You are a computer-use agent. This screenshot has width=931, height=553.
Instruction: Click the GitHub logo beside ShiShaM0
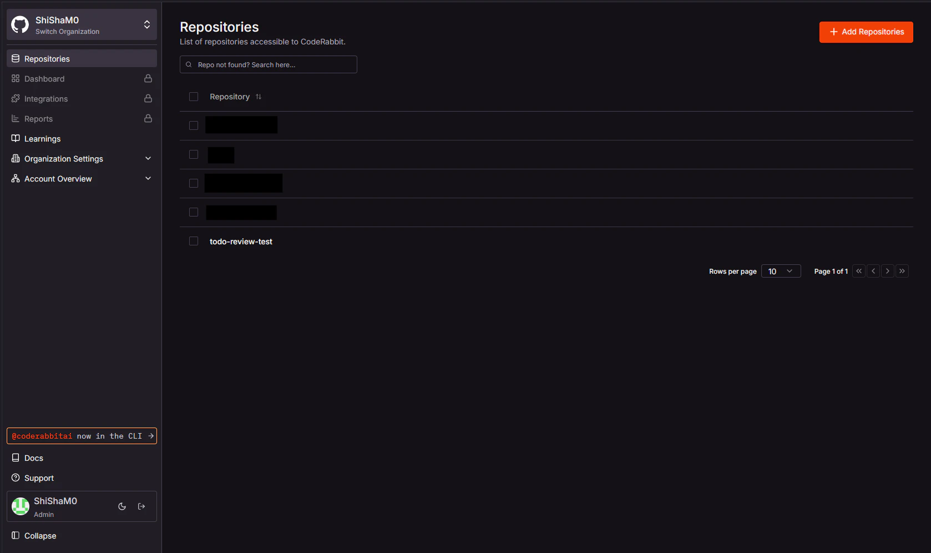pyautogui.click(x=21, y=24)
